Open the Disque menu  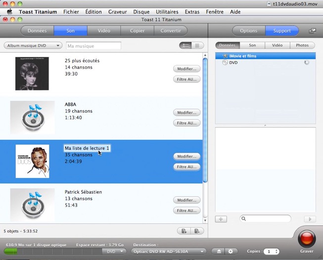tap(141, 12)
